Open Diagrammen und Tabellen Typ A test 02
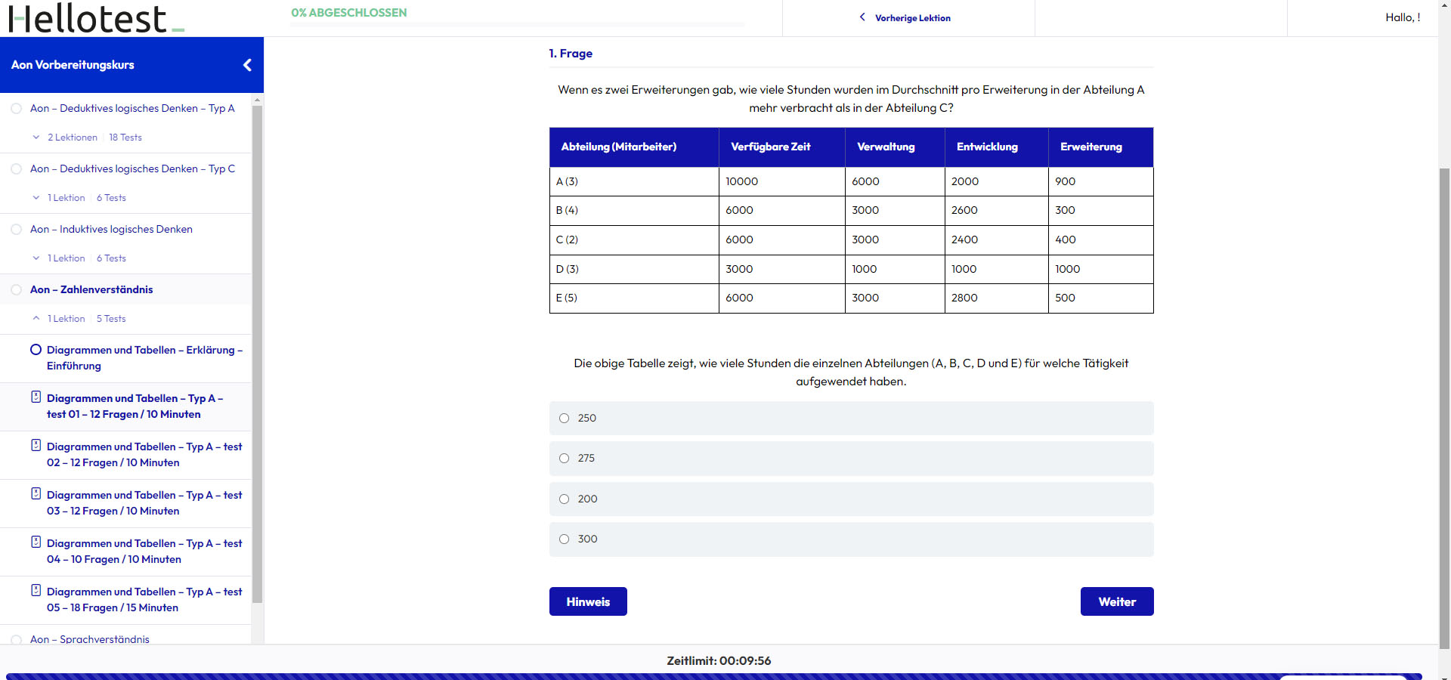 (x=144, y=455)
